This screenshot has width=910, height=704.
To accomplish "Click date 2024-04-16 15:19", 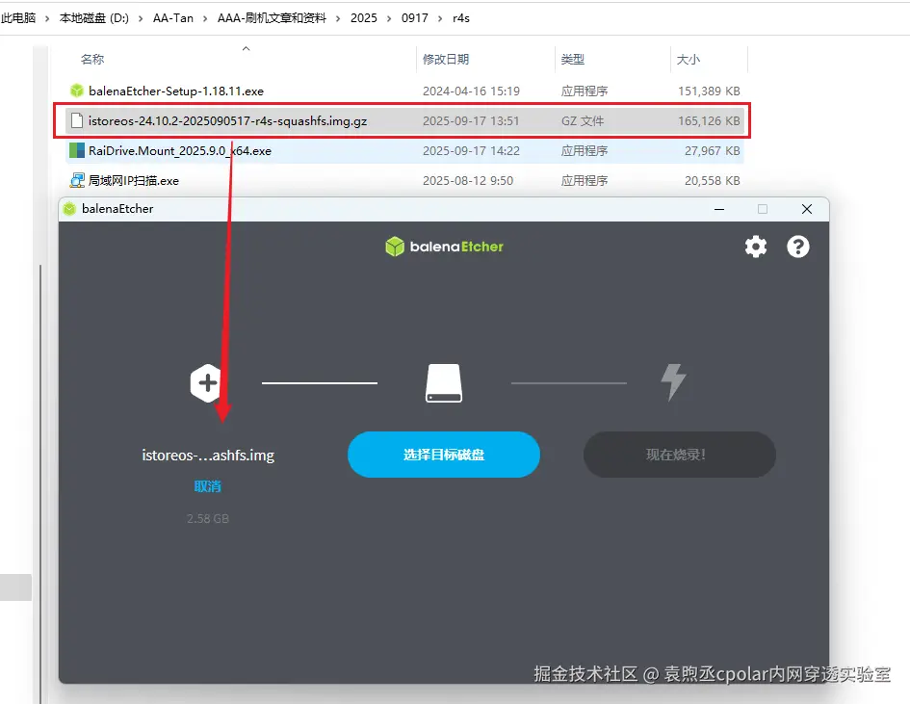I will click(471, 91).
